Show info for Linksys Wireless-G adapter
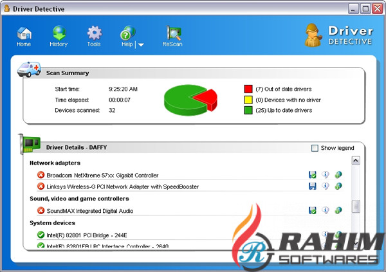The height and width of the screenshot is (272, 386). tap(326, 186)
